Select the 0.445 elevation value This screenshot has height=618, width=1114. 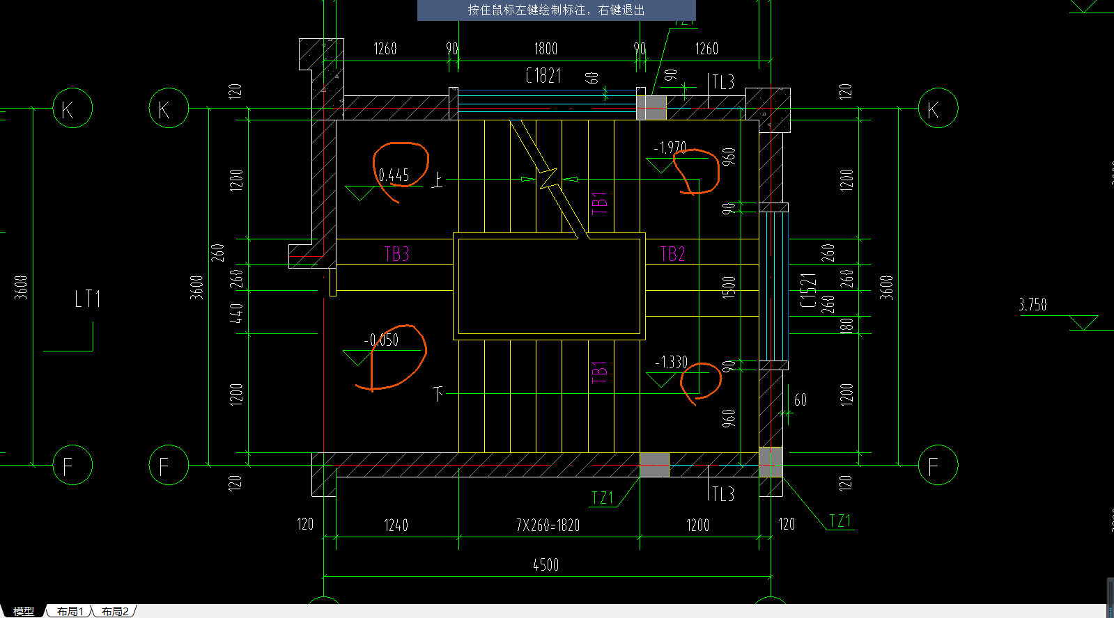tap(394, 175)
